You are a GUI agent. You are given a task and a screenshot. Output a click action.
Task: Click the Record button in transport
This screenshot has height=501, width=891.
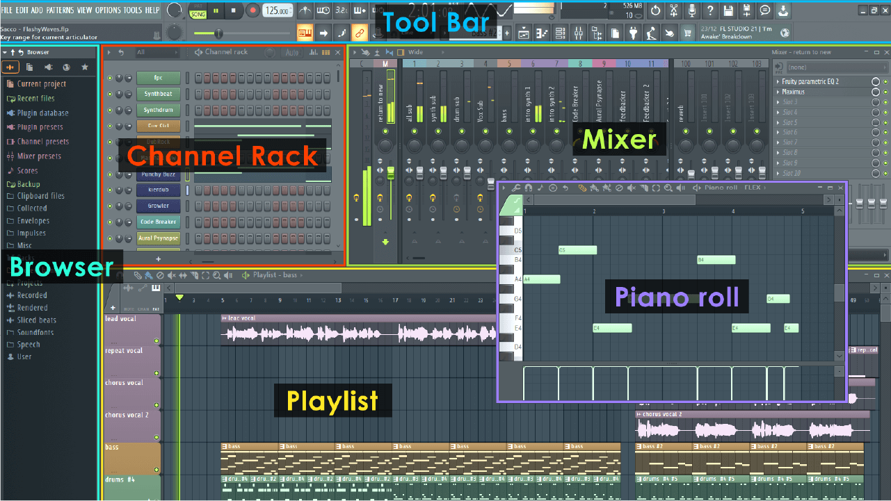point(252,10)
